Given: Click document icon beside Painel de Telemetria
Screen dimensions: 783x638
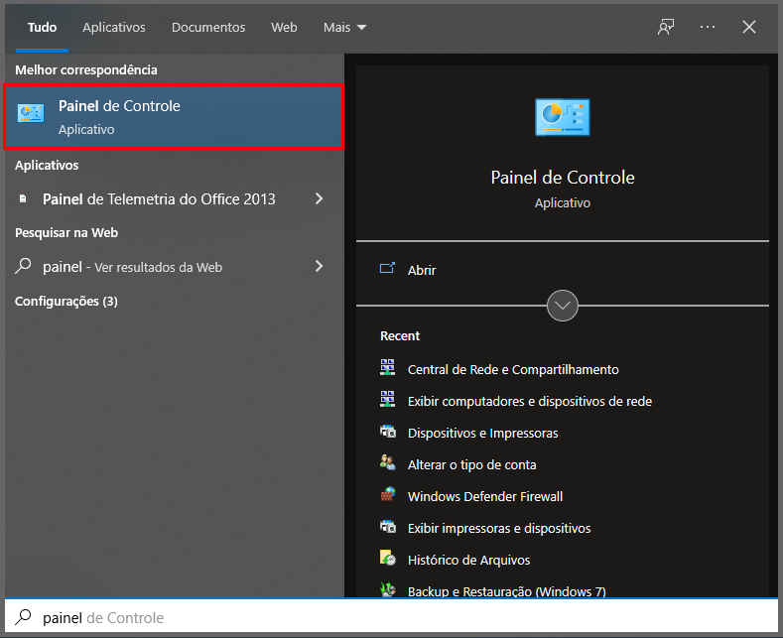Looking at the screenshot, I should [23, 198].
